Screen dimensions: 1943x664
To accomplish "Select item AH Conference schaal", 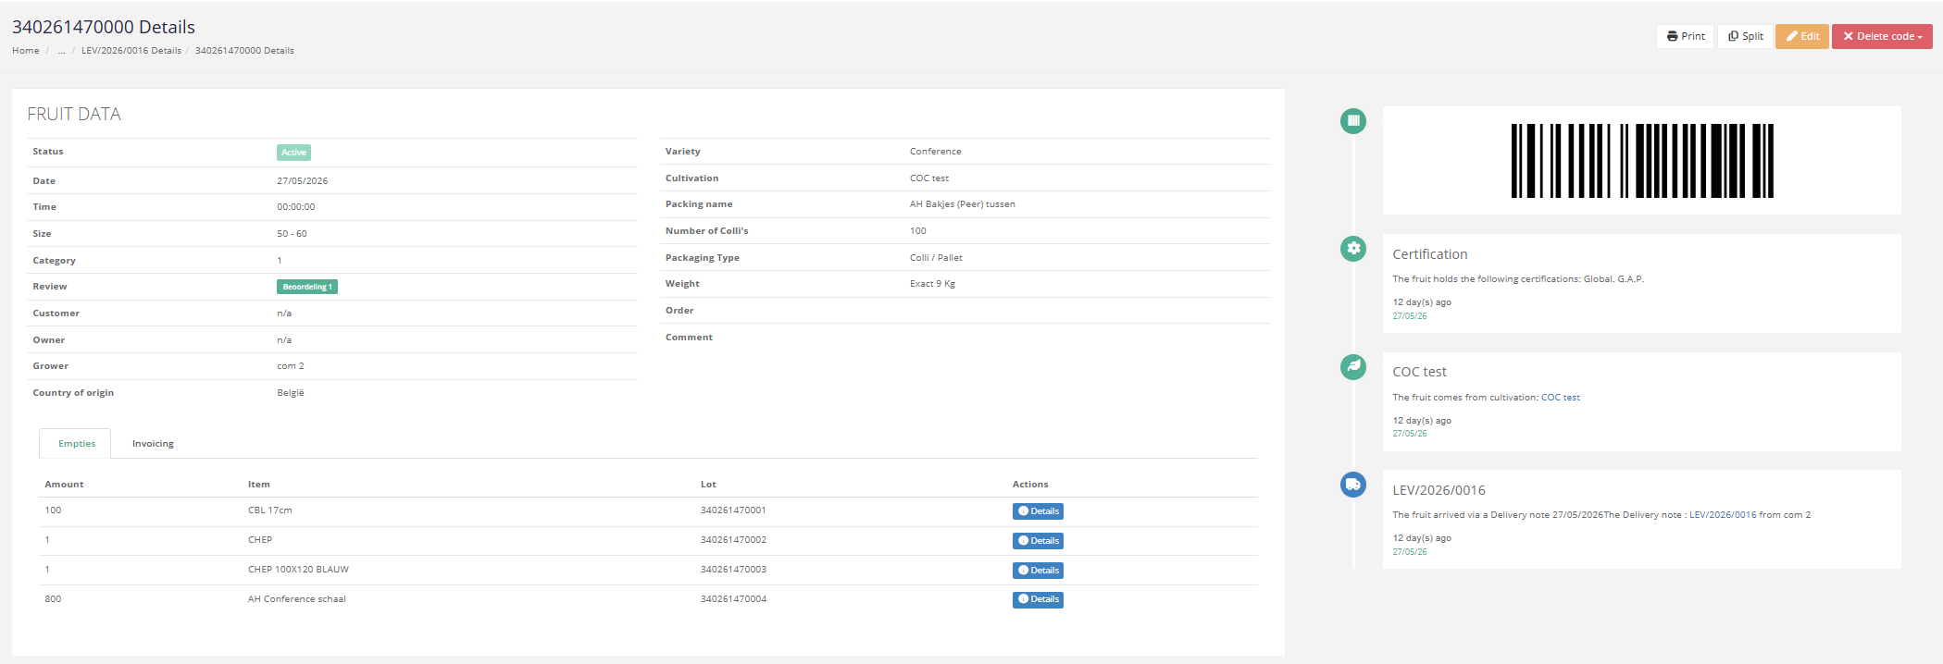I will pos(296,599).
